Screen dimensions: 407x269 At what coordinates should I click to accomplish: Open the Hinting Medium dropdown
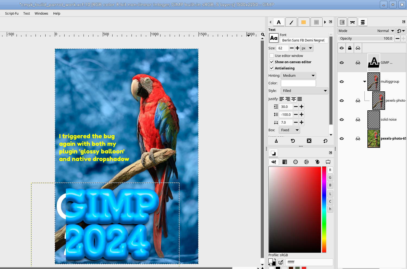pos(298,76)
